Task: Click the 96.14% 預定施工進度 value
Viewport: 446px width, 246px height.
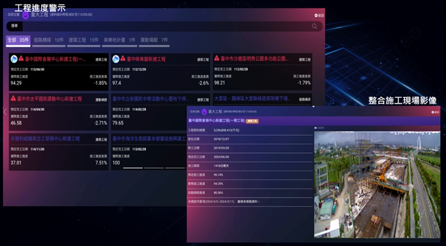Action: click(x=218, y=175)
